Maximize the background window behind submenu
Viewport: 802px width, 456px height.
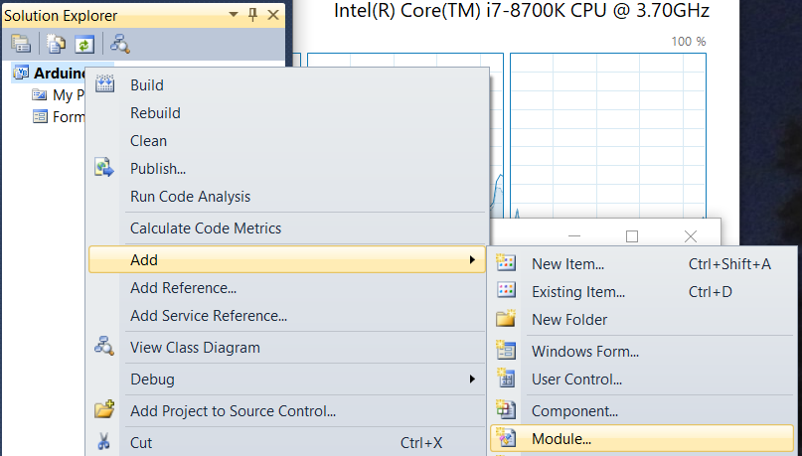click(x=632, y=236)
